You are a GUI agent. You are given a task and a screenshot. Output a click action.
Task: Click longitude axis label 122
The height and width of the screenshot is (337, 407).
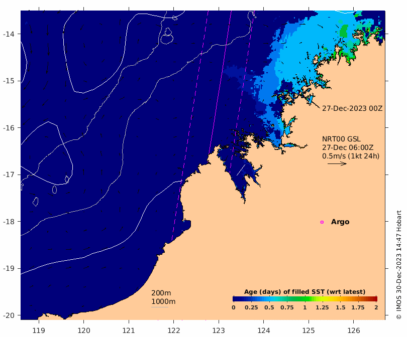point(174,330)
